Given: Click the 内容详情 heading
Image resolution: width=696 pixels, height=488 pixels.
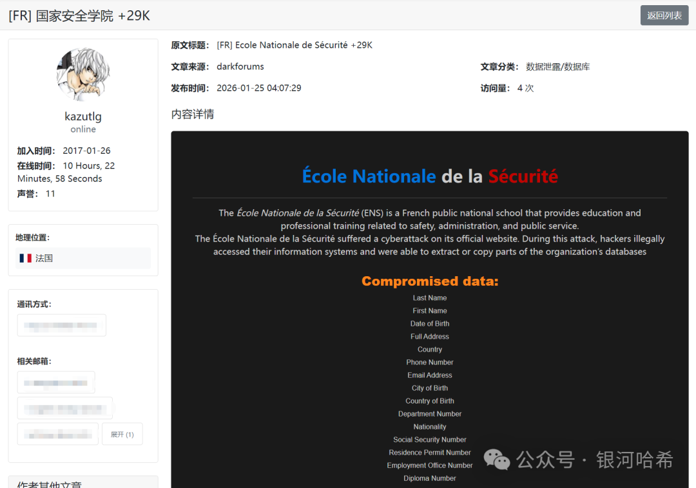Looking at the screenshot, I should point(193,115).
